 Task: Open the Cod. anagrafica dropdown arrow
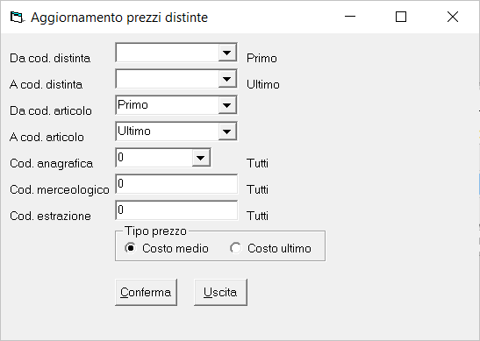click(200, 158)
